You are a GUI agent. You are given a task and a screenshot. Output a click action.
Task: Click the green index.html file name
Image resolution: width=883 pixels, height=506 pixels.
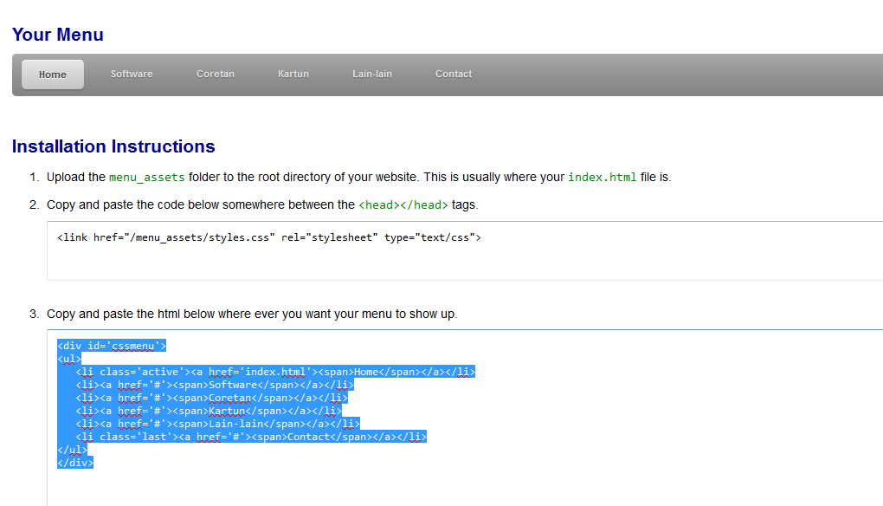click(602, 178)
